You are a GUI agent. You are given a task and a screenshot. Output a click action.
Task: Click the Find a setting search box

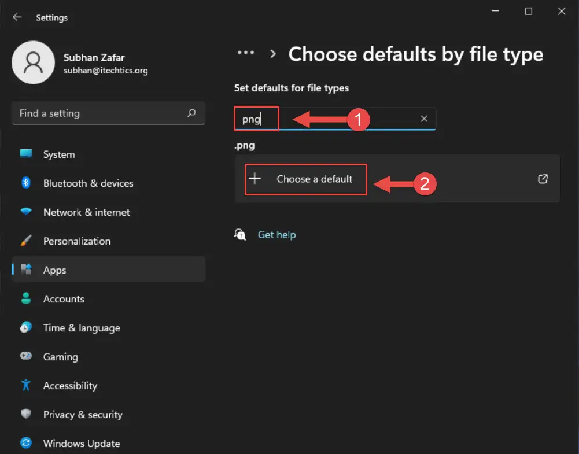pyautogui.click(x=108, y=113)
